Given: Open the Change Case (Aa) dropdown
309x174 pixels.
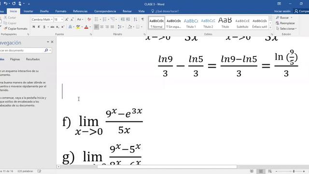Looking at the screenshot, I should click(x=80, y=19).
